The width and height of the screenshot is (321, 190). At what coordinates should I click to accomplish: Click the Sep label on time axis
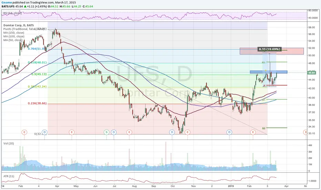(x=154, y=186)
